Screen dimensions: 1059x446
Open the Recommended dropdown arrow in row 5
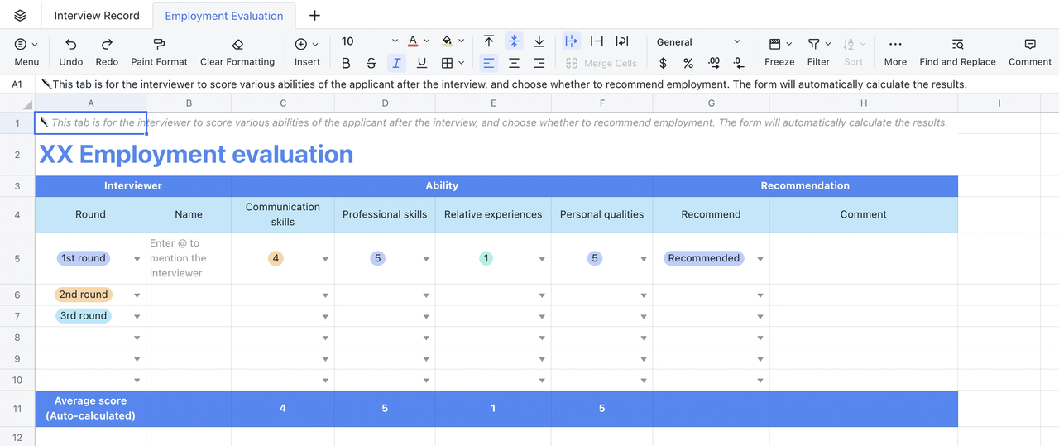760,259
